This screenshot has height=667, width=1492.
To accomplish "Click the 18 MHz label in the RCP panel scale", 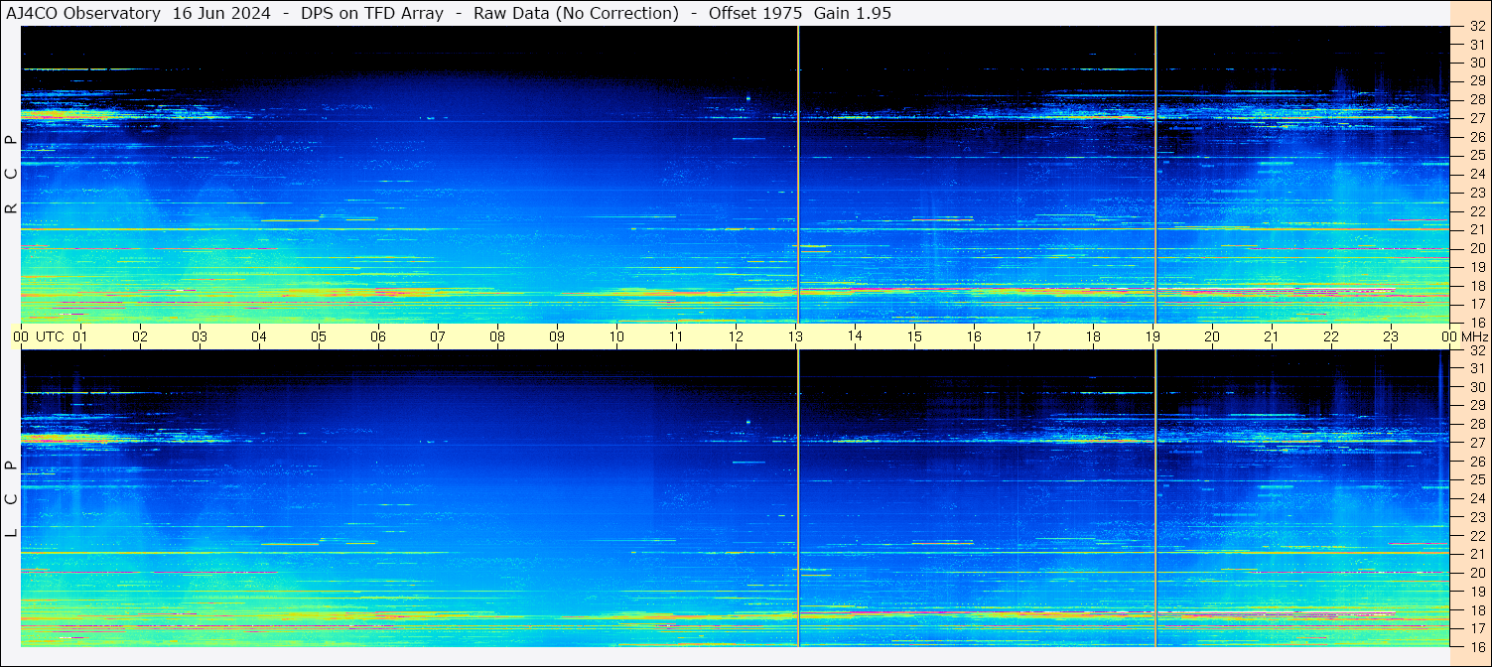I will (1477, 286).
